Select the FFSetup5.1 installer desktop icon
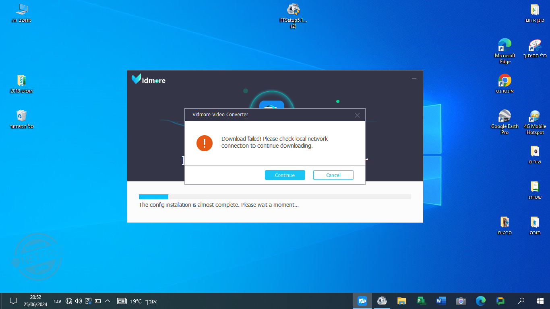The image size is (550, 309). pos(294,16)
